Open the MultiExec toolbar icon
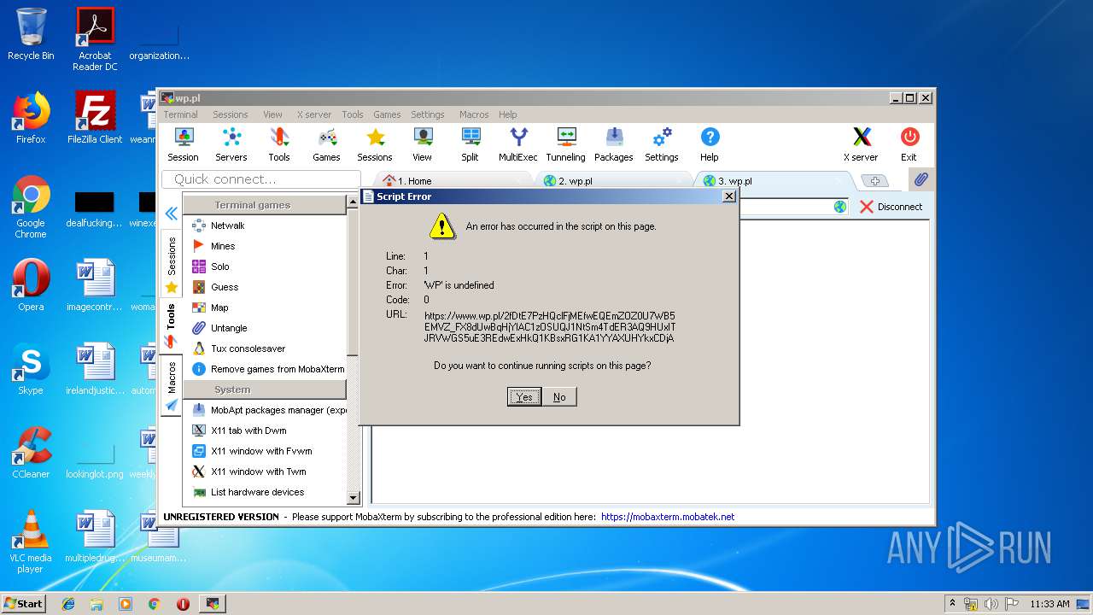The height and width of the screenshot is (615, 1093). 518,144
